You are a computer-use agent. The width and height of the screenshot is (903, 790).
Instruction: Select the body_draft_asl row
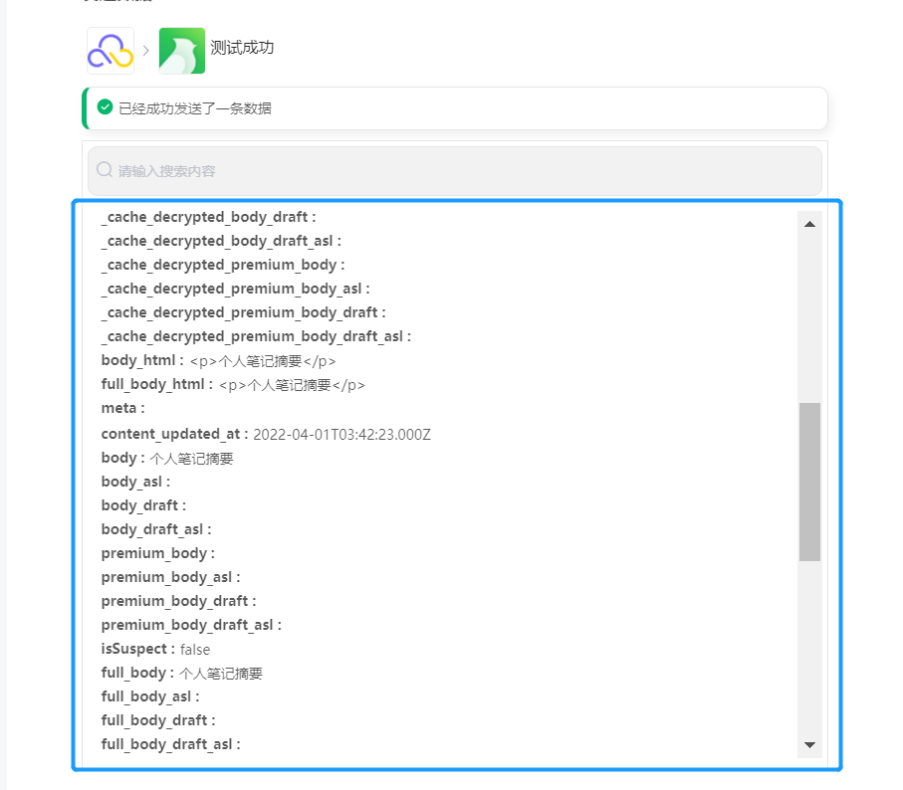156,529
